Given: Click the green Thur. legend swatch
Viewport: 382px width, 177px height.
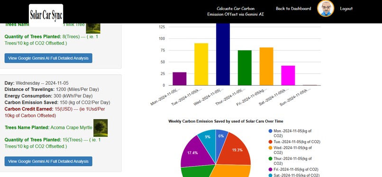Looking at the screenshot, I should (x=271, y=159).
